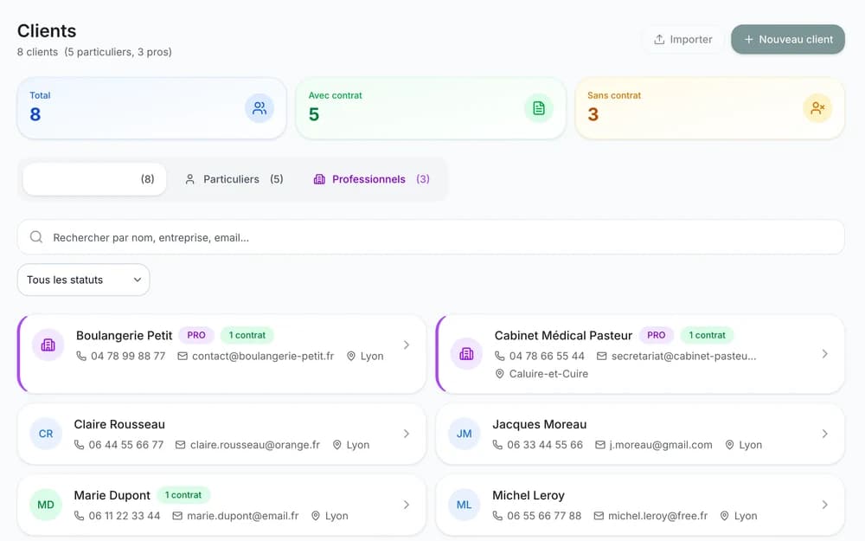This screenshot has width=865, height=541.
Task: Click email j.moreau@gmail.com
Action: 661,445
